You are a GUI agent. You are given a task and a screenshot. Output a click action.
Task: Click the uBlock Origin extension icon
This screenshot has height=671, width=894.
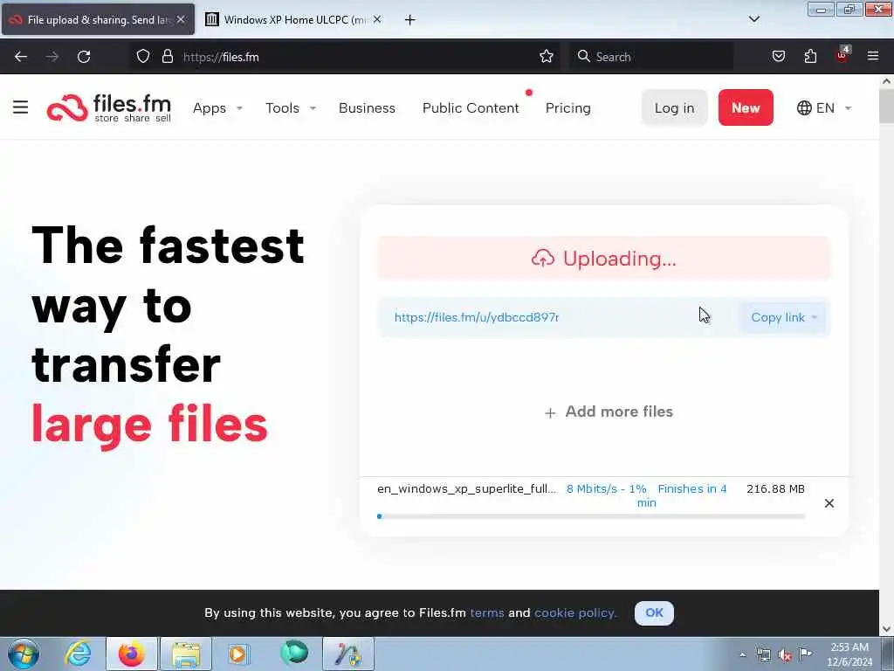click(x=842, y=55)
